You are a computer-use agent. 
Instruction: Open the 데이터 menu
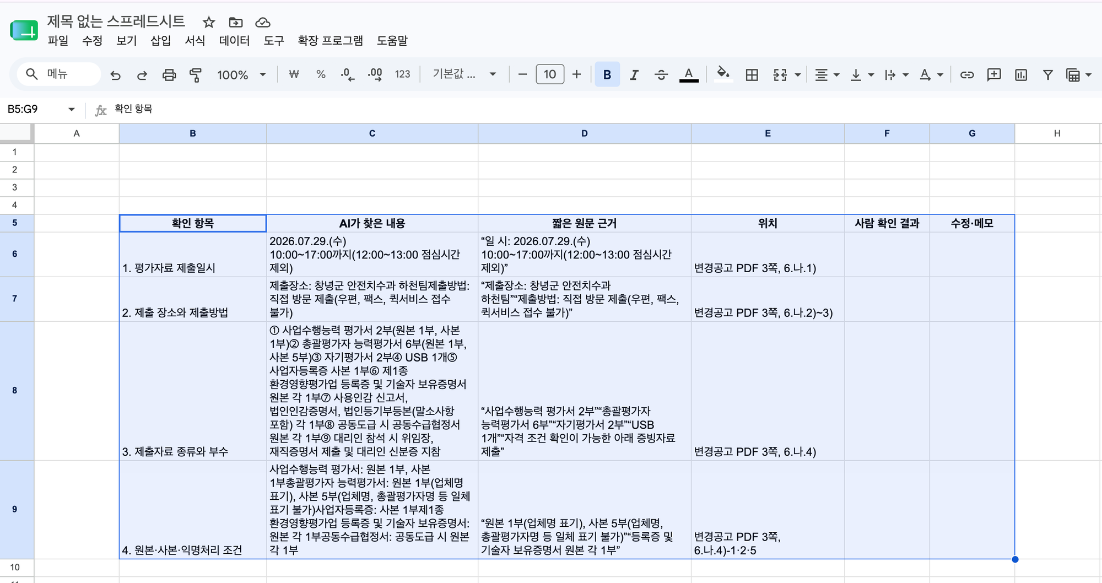coord(234,41)
